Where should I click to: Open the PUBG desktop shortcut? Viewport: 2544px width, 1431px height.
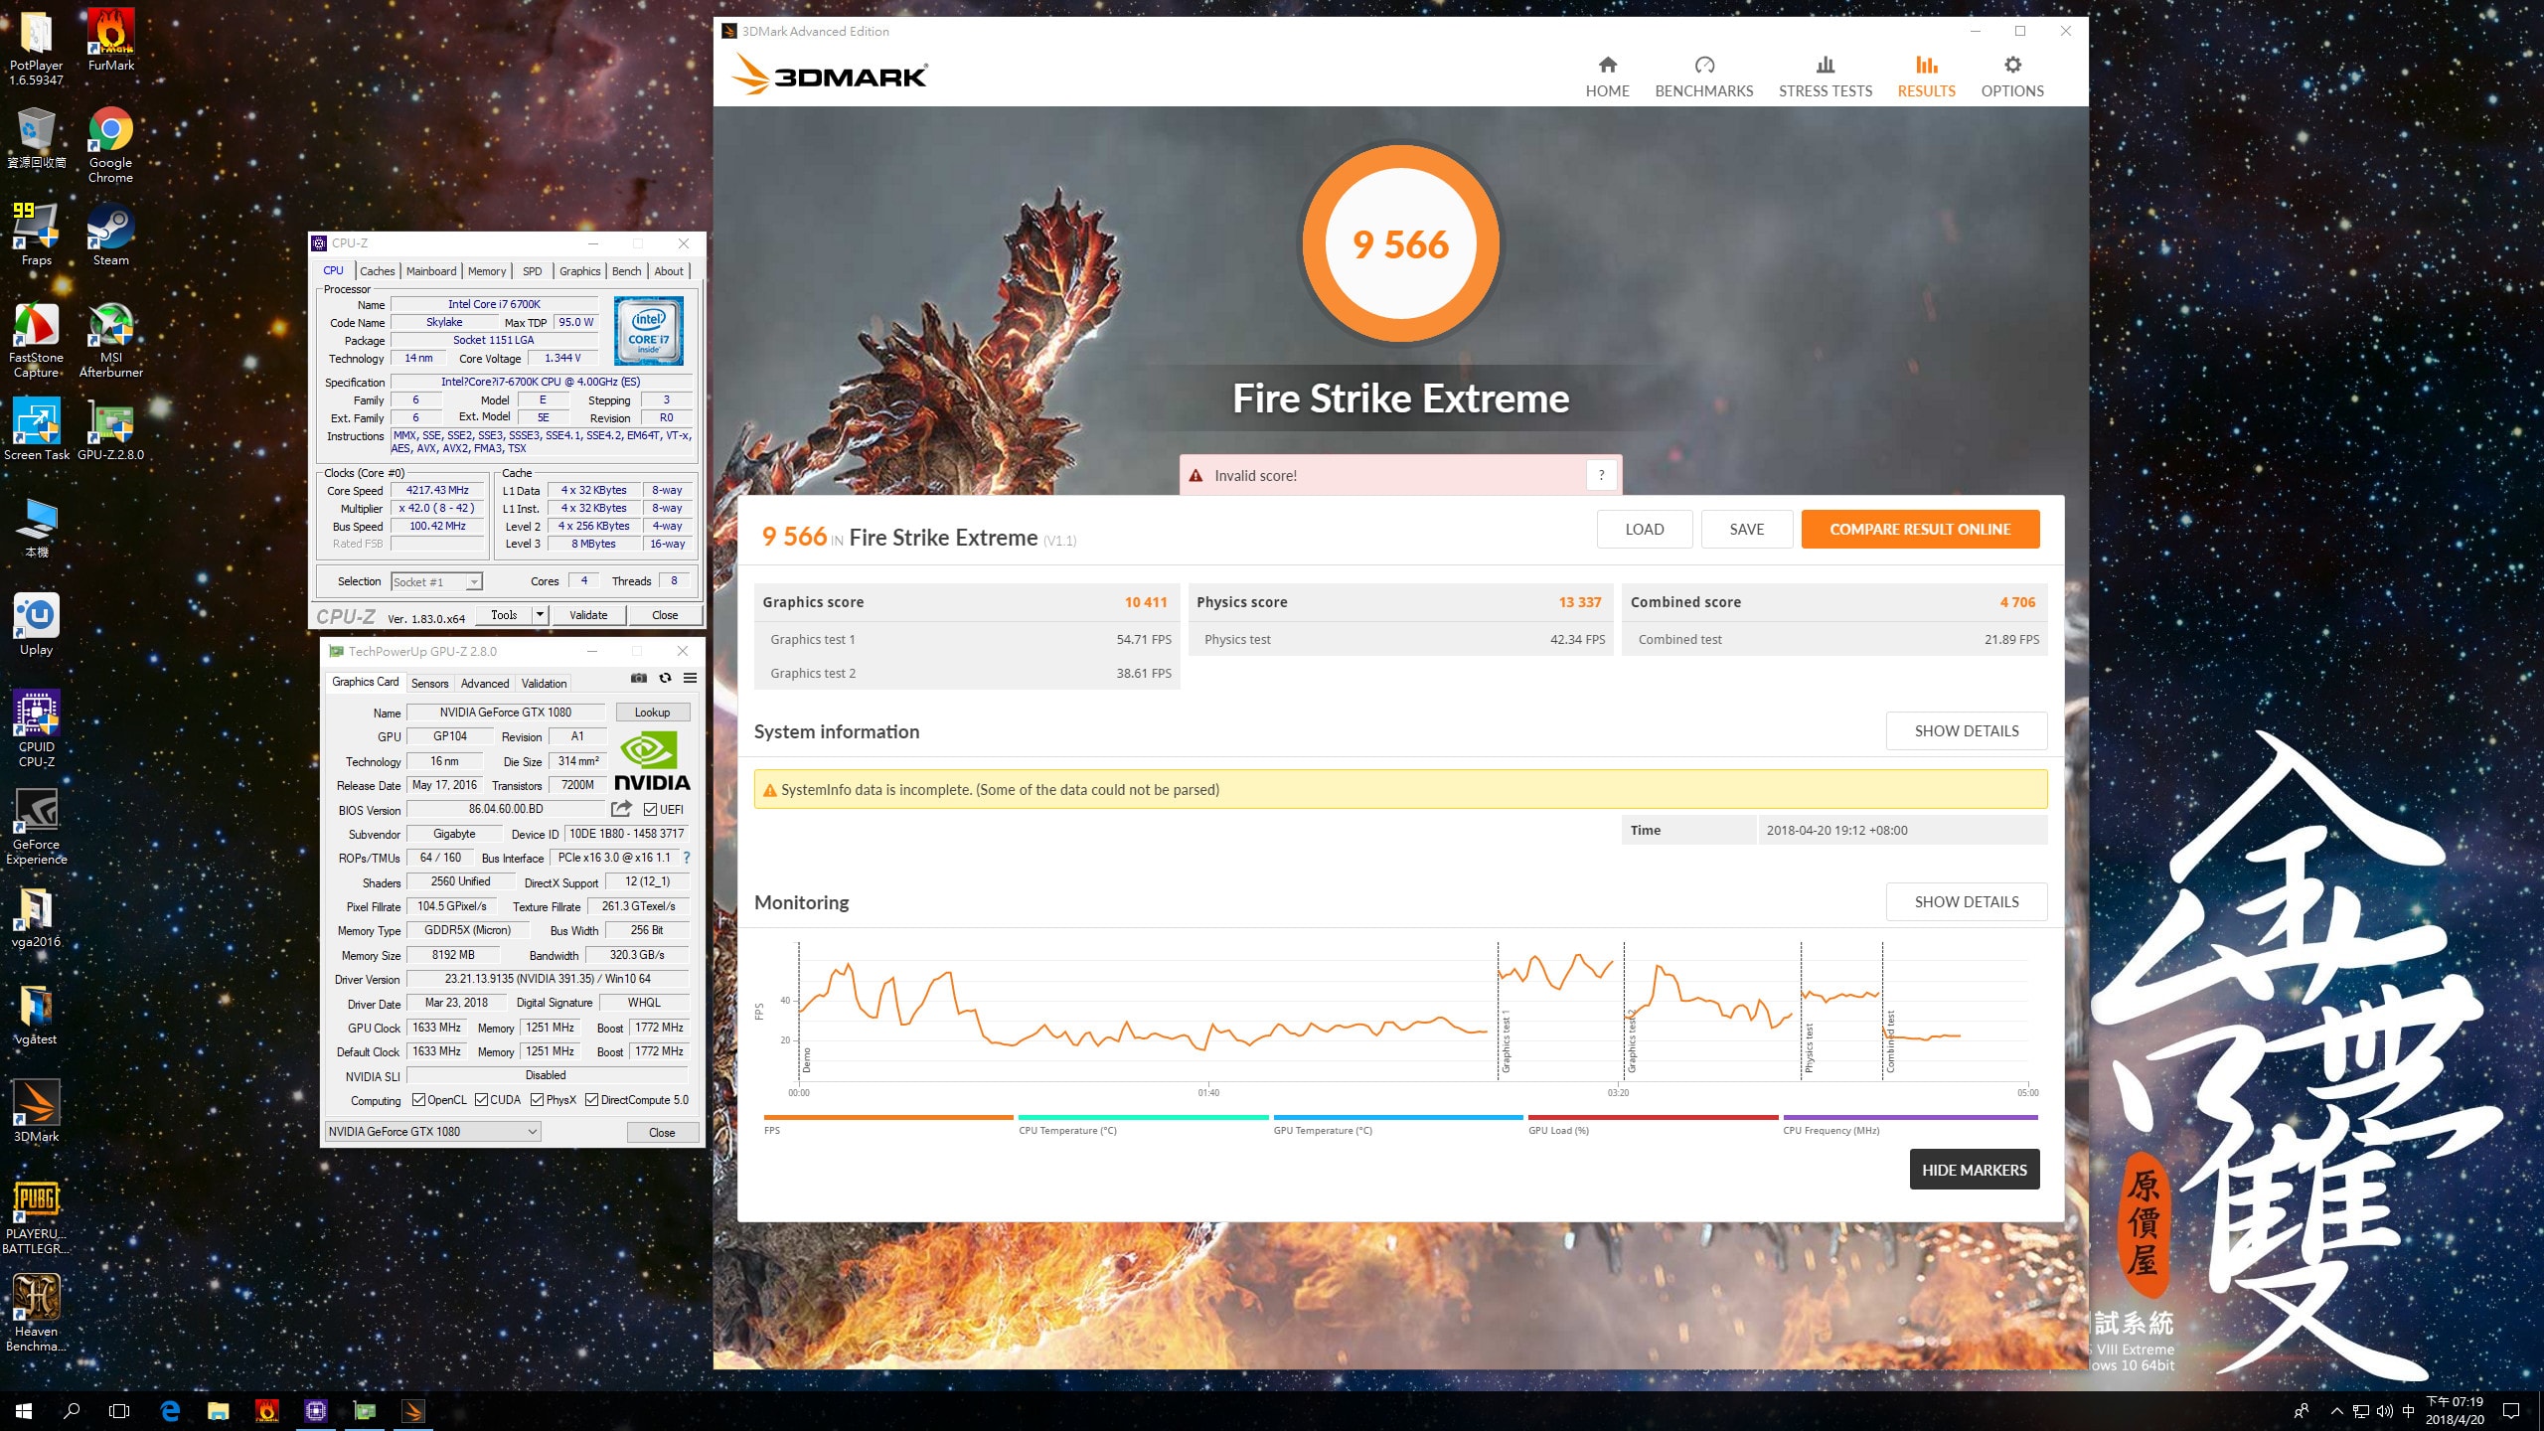click(x=37, y=1216)
